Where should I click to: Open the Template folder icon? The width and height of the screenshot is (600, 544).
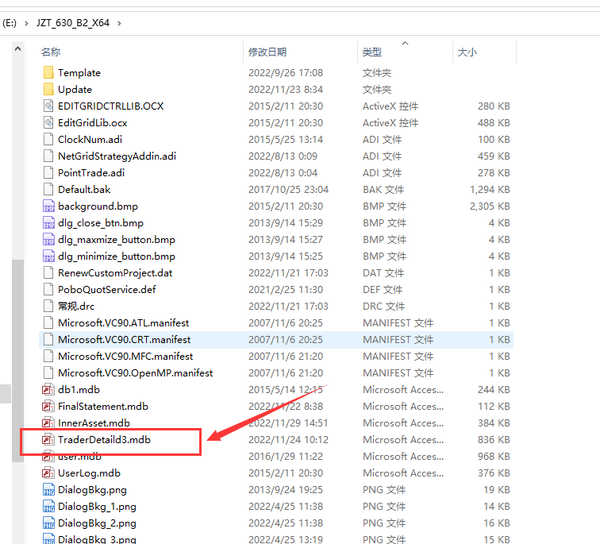[48, 73]
